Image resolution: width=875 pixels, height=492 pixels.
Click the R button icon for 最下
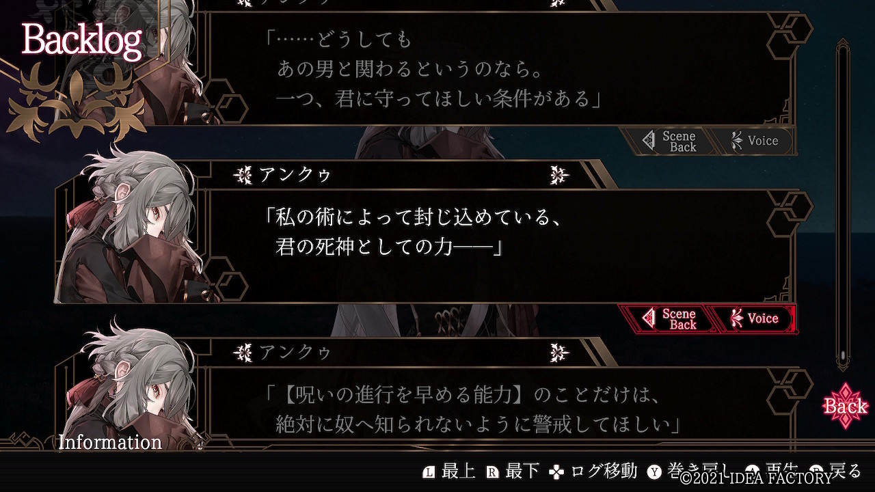[492, 472]
